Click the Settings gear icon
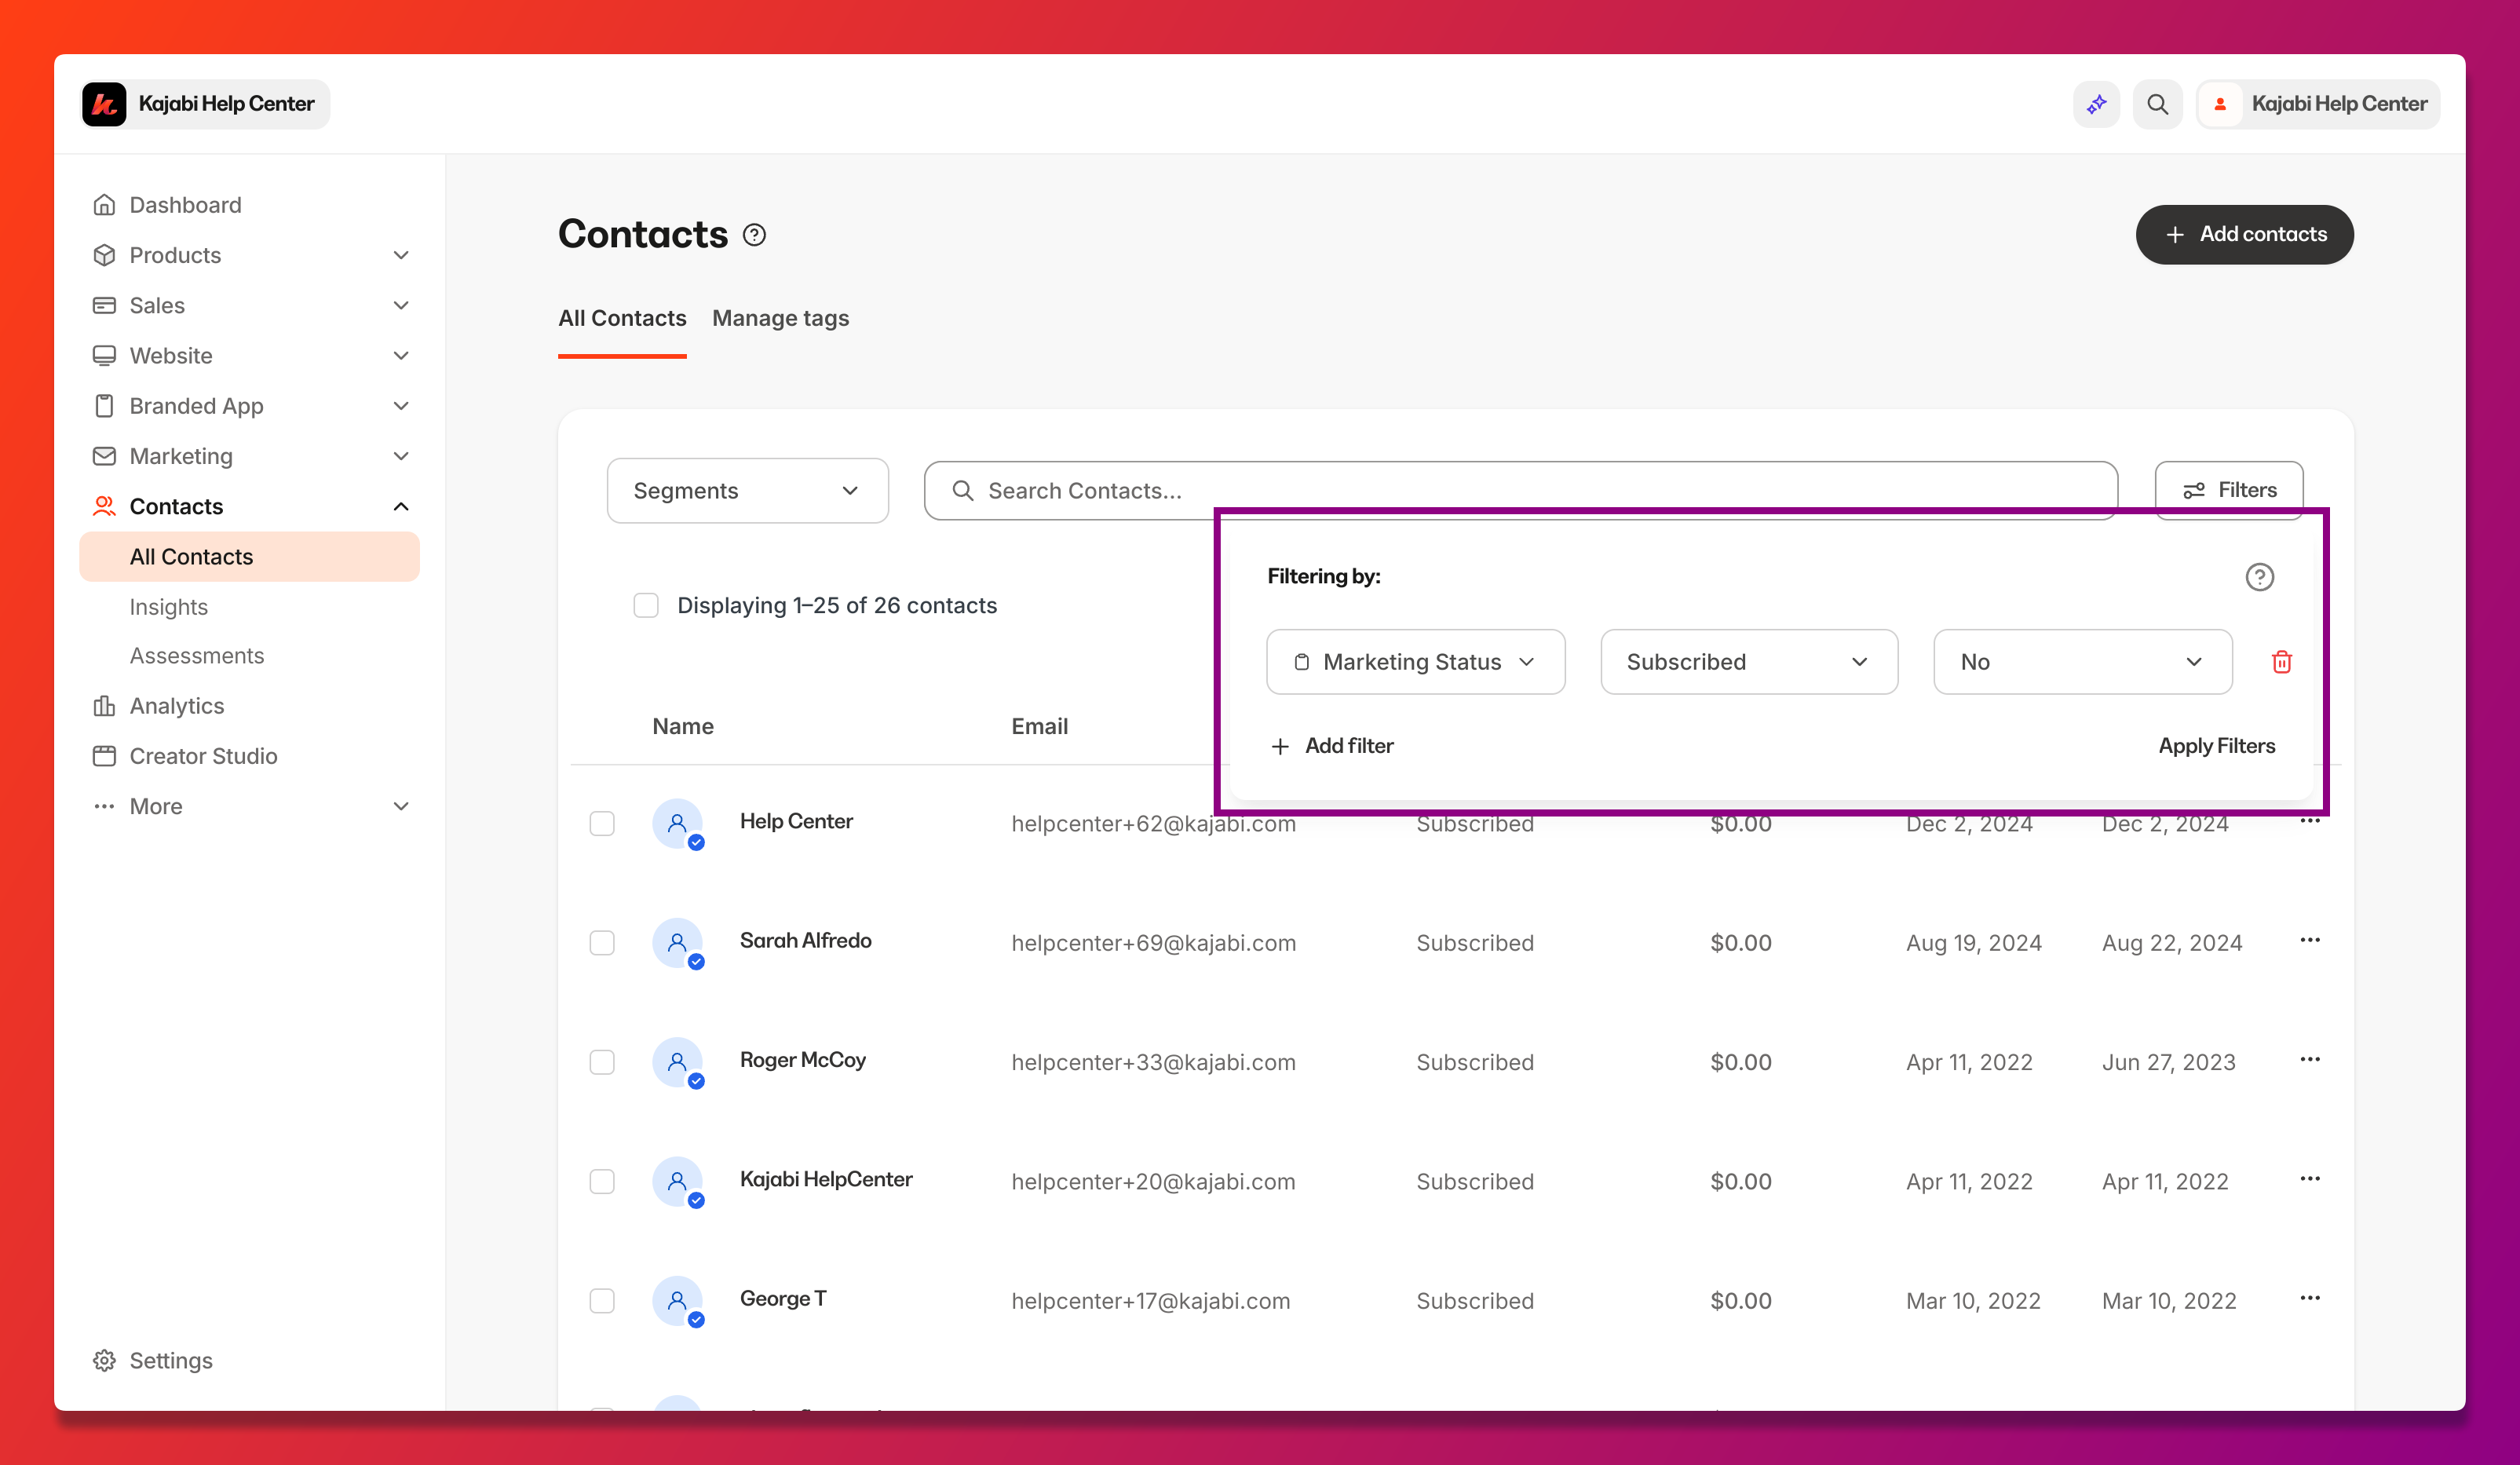The width and height of the screenshot is (2520, 1465). (104, 1360)
